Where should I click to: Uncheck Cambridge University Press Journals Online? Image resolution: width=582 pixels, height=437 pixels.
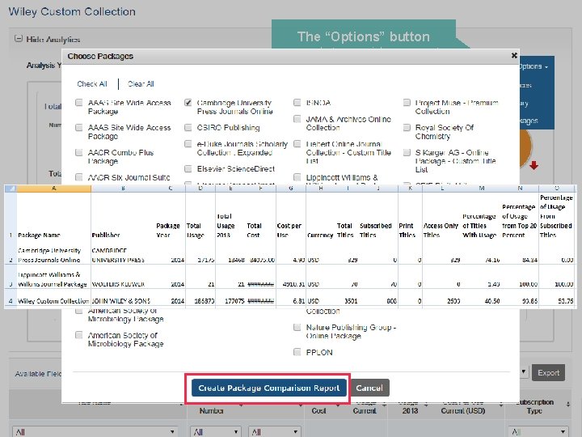[x=188, y=103]
